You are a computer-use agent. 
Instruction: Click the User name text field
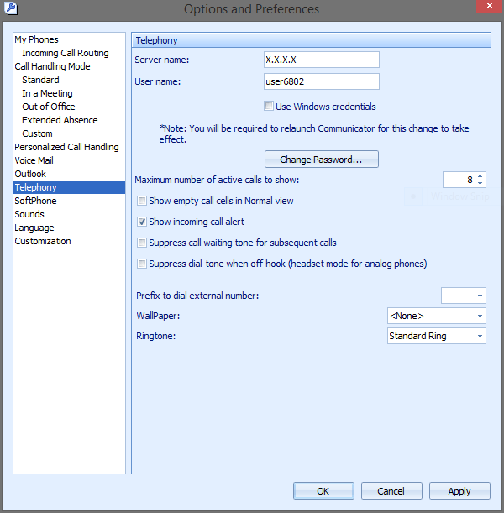[321, 81]
